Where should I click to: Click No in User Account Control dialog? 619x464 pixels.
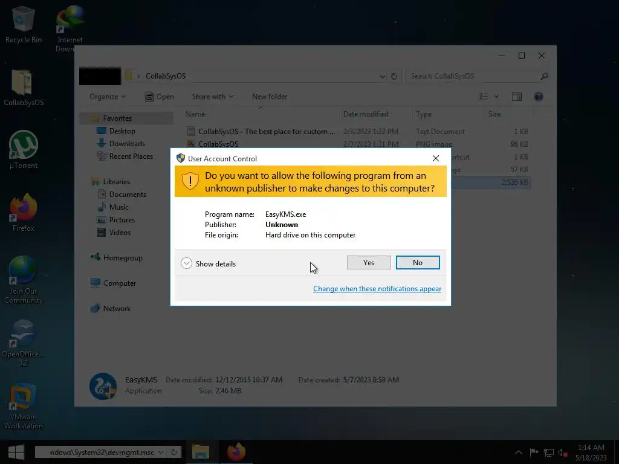pos(418,263)
